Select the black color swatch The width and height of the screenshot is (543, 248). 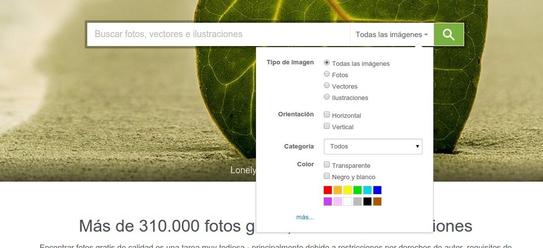[x=367, y=201]
